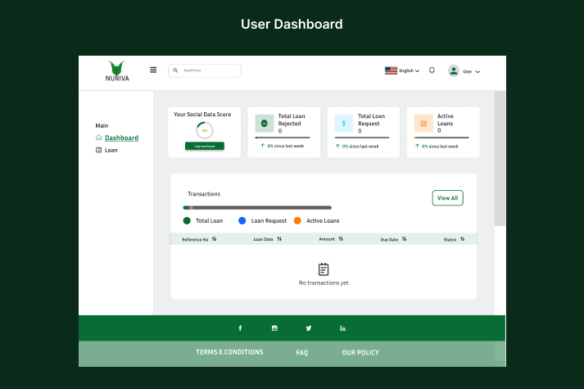
Task: Click the user avatar icon
Action: pyautogui.click(x=453, y=71)
